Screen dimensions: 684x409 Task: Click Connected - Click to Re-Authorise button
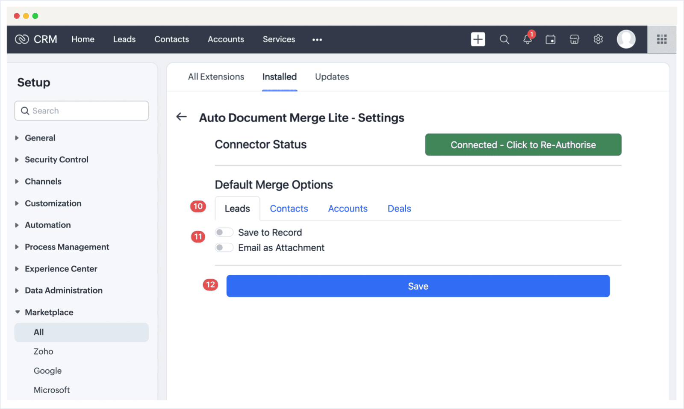point(523,145)
